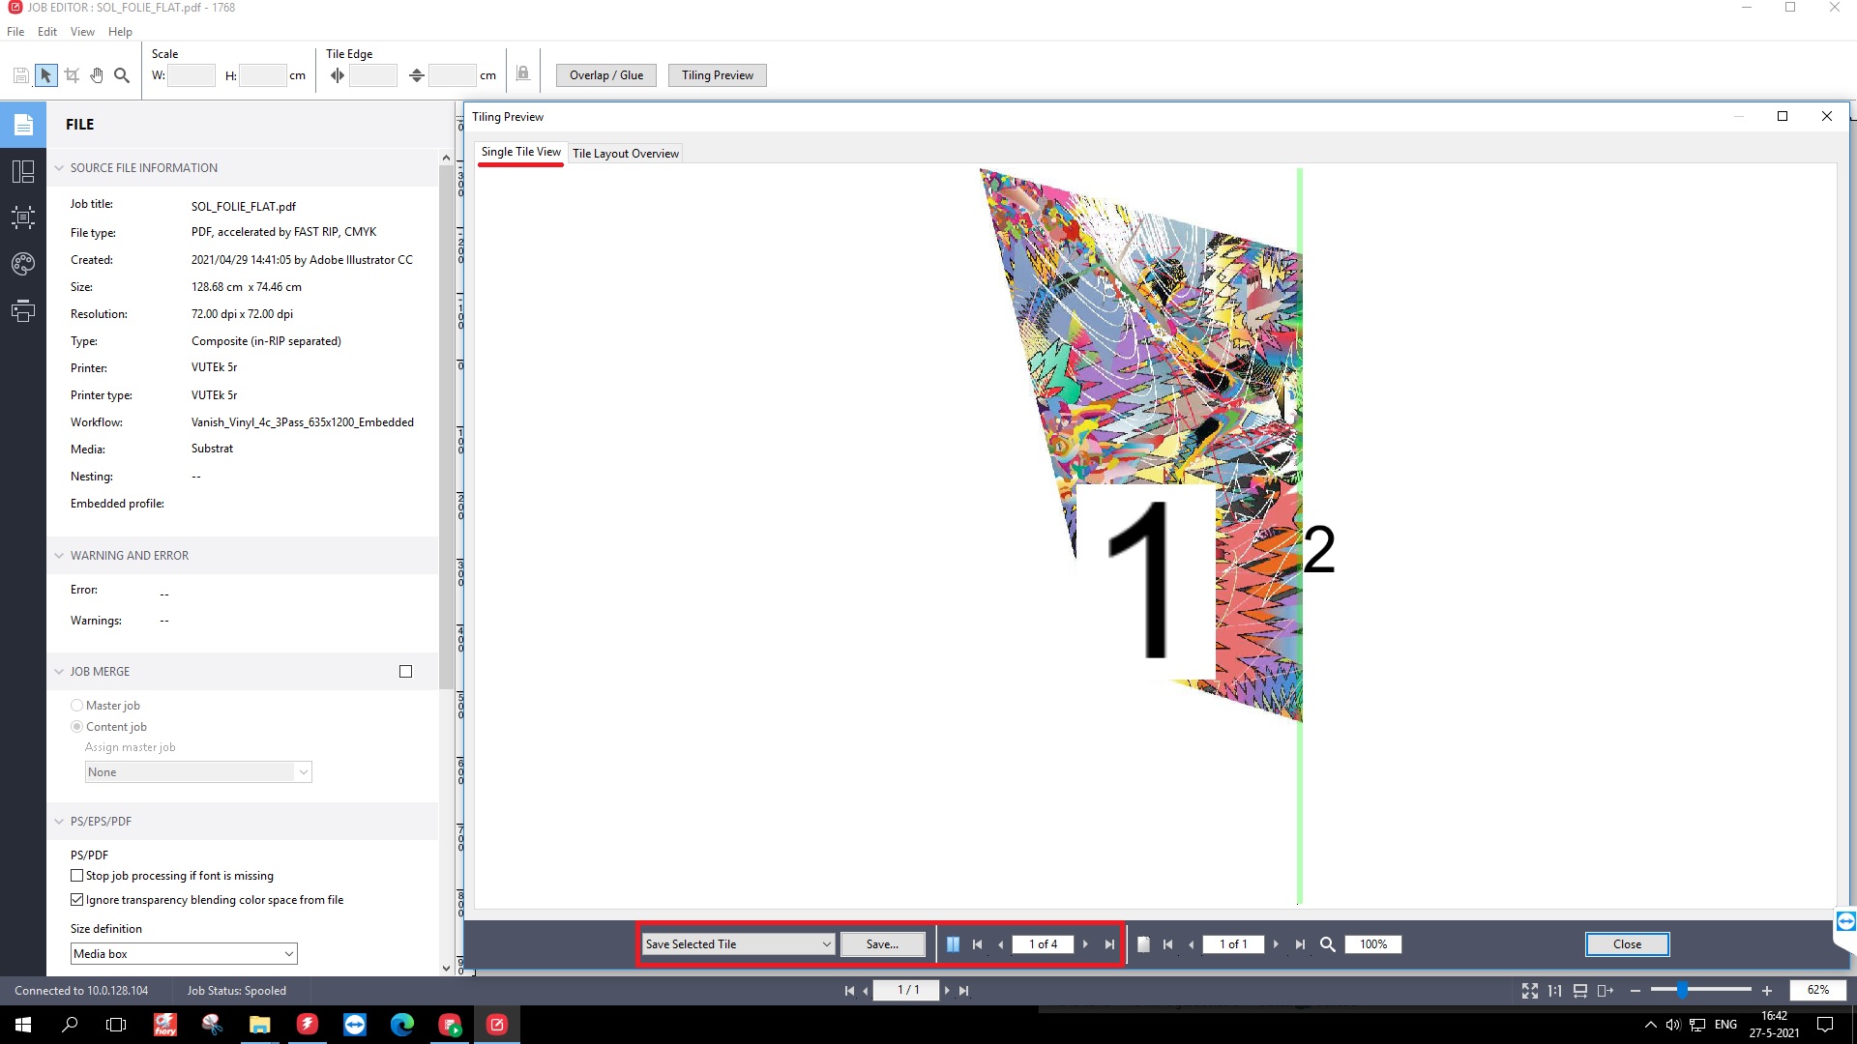Collapse Source File Information section

(x=59, y=168)
